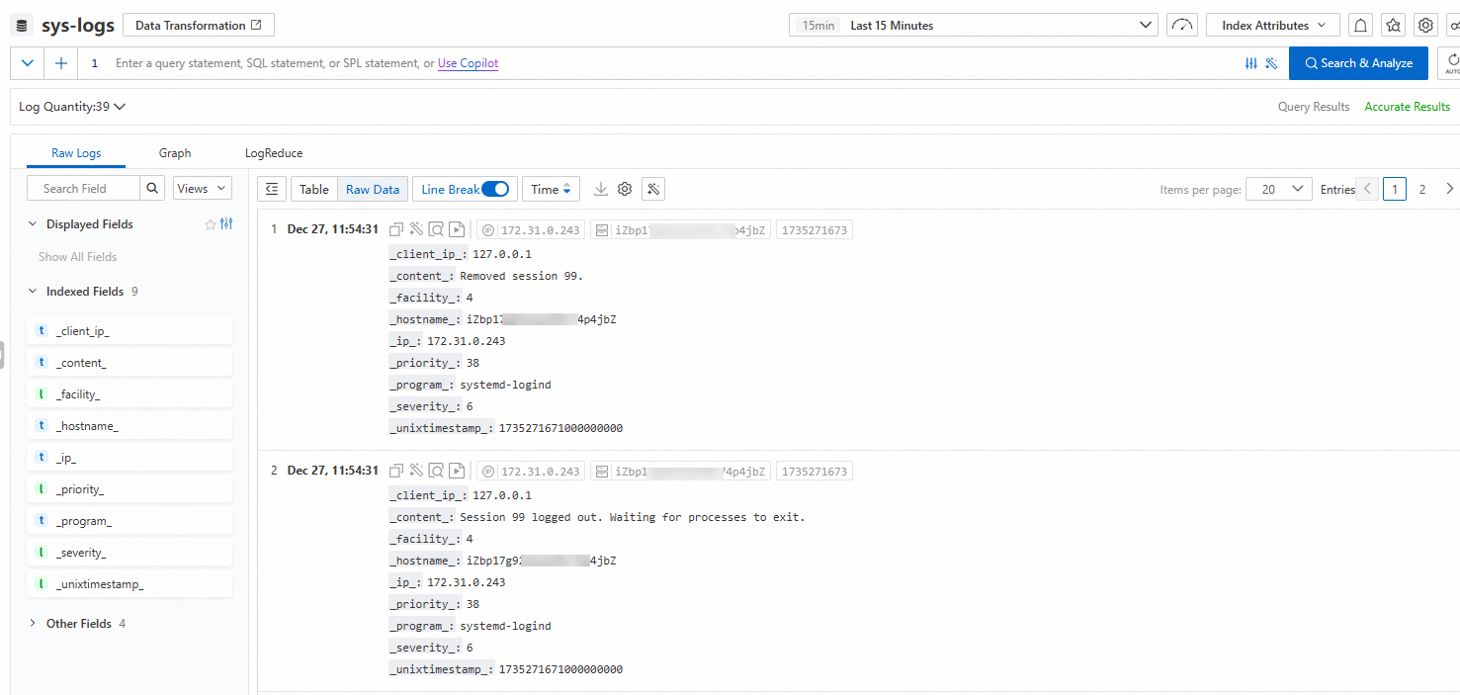Click the play icon on log entry 1

(x=456, y=229)
